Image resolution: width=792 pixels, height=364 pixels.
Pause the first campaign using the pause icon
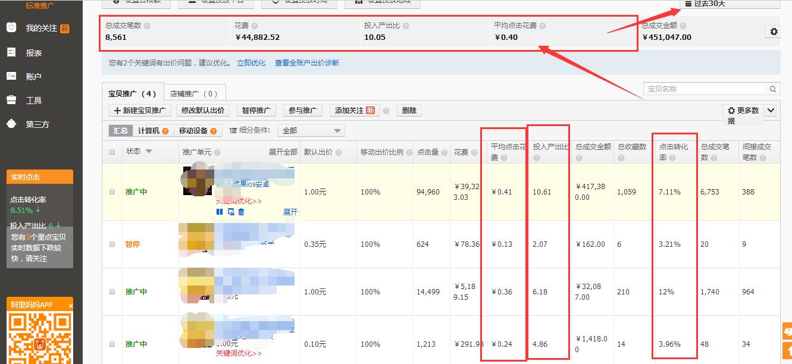220,211
